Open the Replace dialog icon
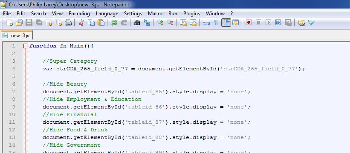 [147, 22]
